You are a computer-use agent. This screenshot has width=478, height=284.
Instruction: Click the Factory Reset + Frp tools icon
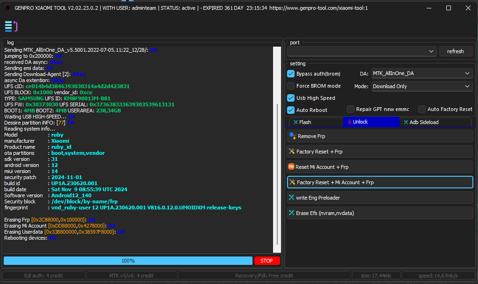292,151
